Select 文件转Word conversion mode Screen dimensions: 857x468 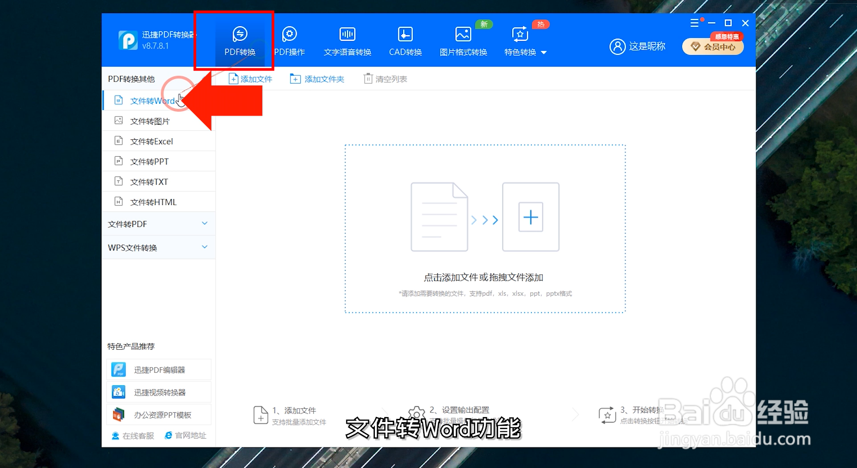tap(152, 100)
